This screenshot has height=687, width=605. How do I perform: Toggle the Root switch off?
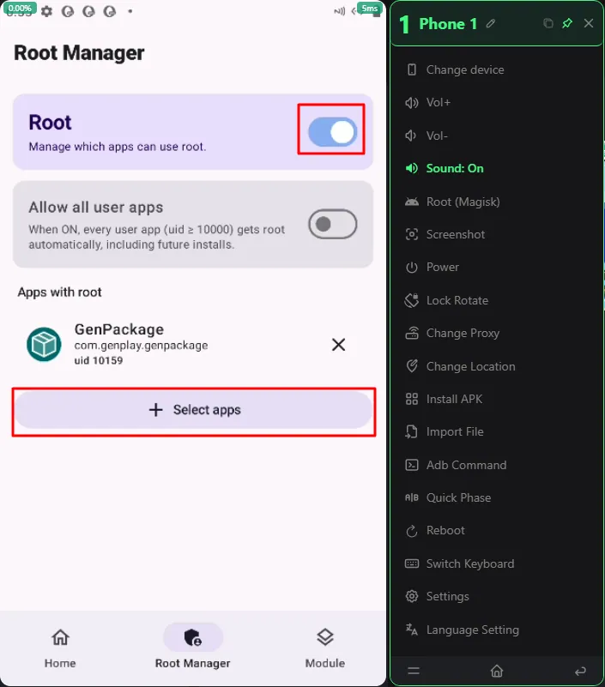332,132
